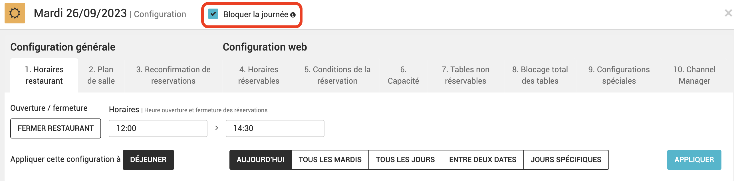The width and height of the screenshot is (734, 181).
Task: Close the configuration dialog
Action: pyautogui.click(x=728, y=13)
